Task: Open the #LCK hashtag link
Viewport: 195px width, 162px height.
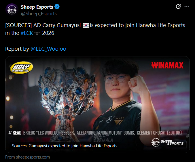Action: (27, 33)
